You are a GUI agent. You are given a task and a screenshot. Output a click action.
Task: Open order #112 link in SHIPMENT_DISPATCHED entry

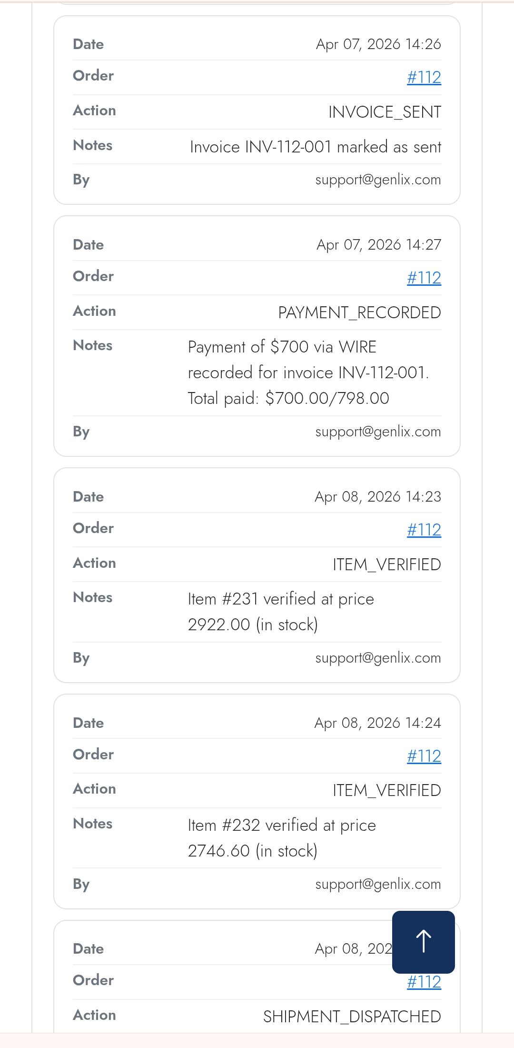coord(424,982)
